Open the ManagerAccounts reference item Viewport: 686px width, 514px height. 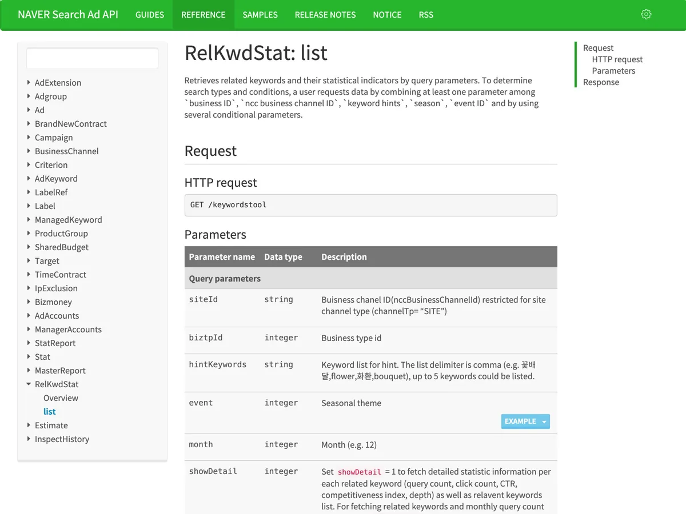tap(68, 330)
